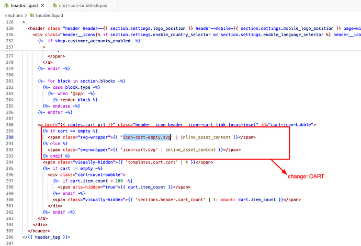Image resolution: width=361 pixels, height=246 pixels.
Task: Click the 'cart-count-bubble' class name
Action: click(100, 175)
